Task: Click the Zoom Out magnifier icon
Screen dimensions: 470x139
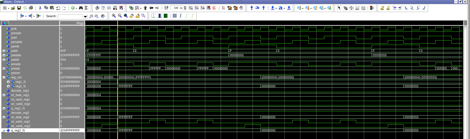Action: coord(120,16)
